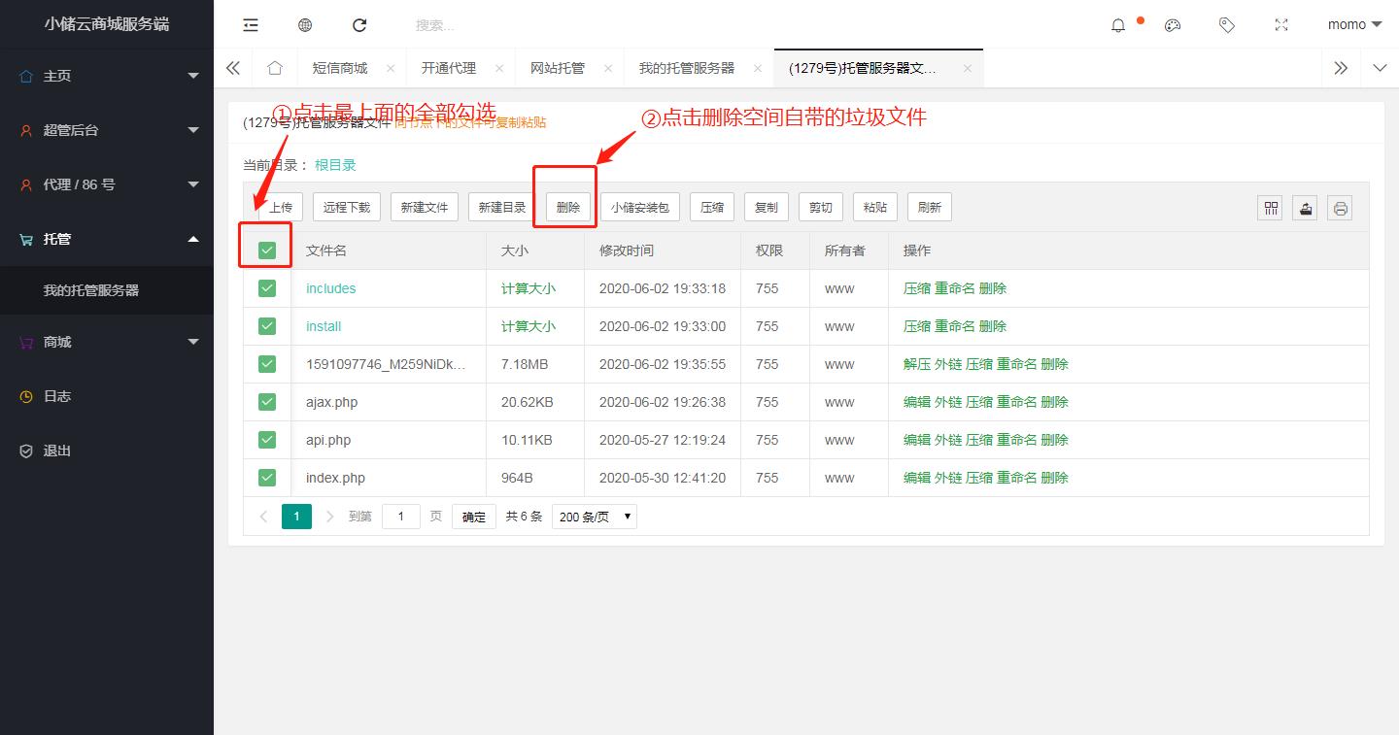Click 编辑 for index.php

[917, 478]
